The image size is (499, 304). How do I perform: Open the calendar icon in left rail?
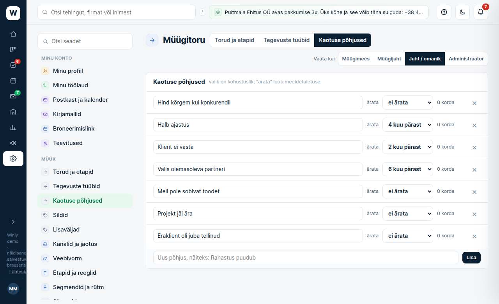pyautogui.click(x=13, y=81)
